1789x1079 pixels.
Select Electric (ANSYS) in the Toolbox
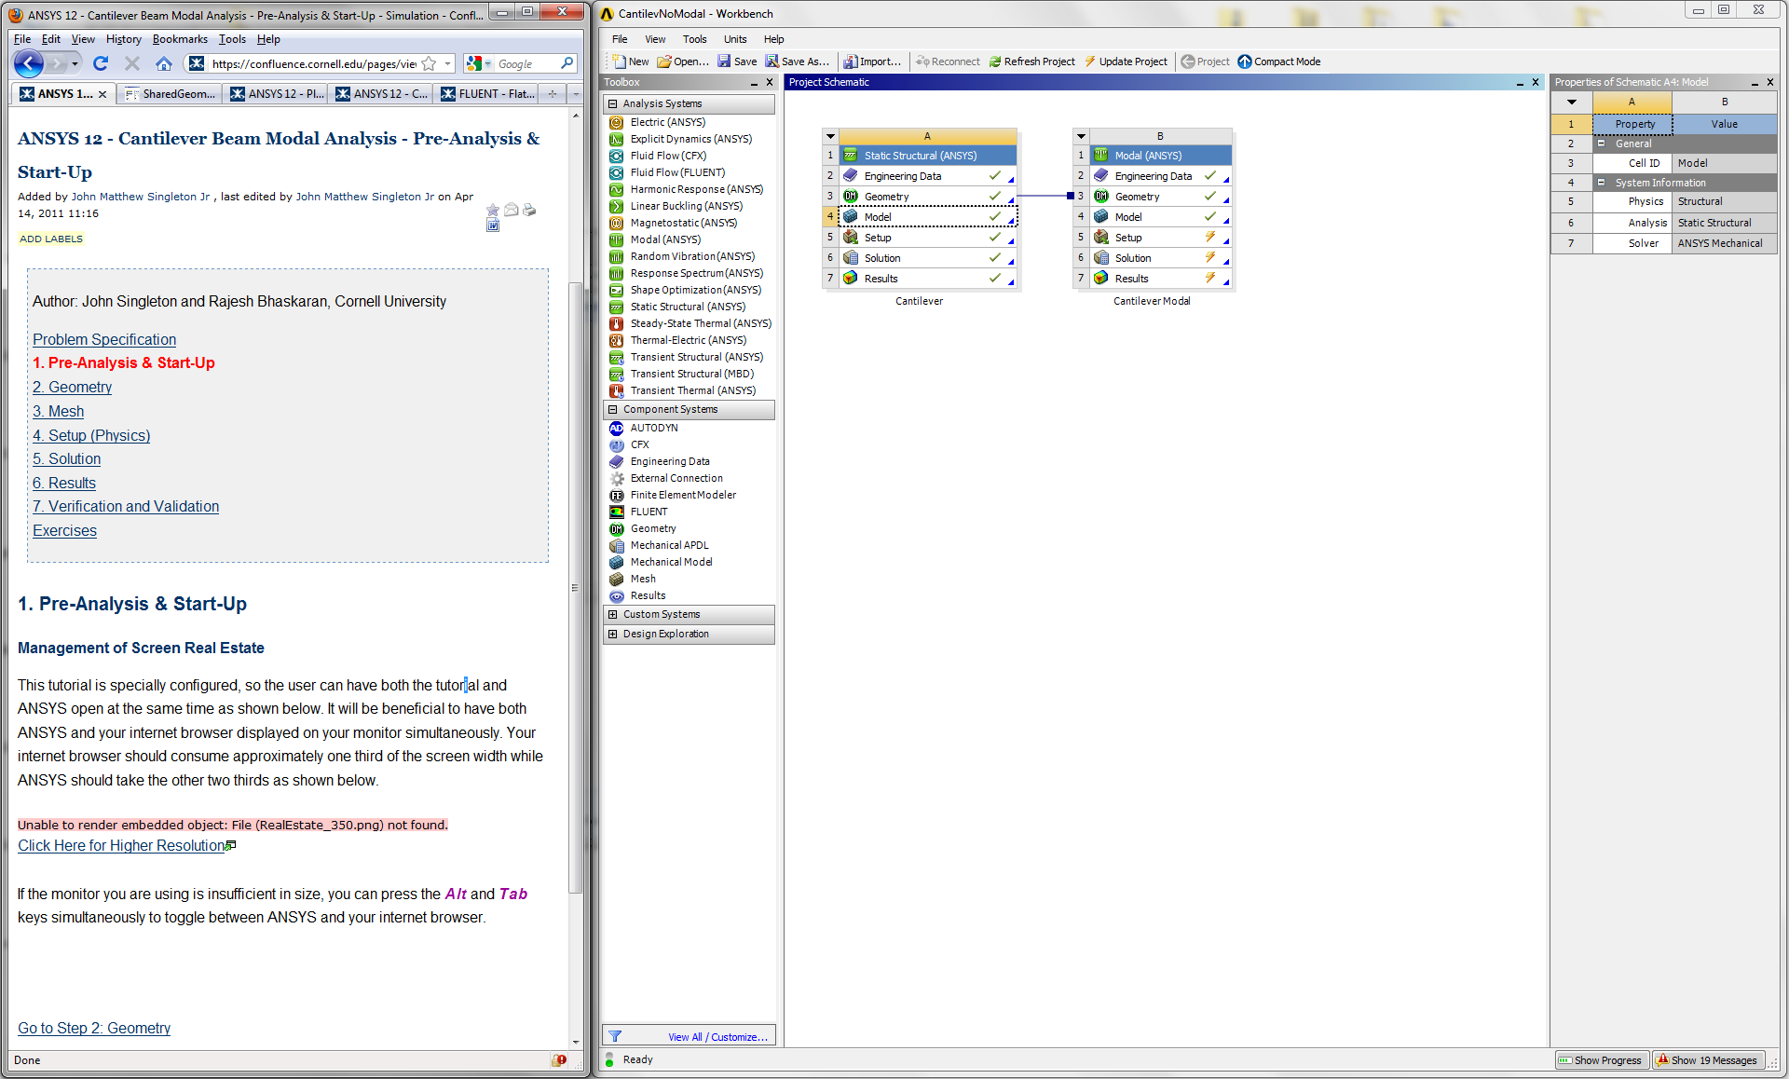point(668,122)
